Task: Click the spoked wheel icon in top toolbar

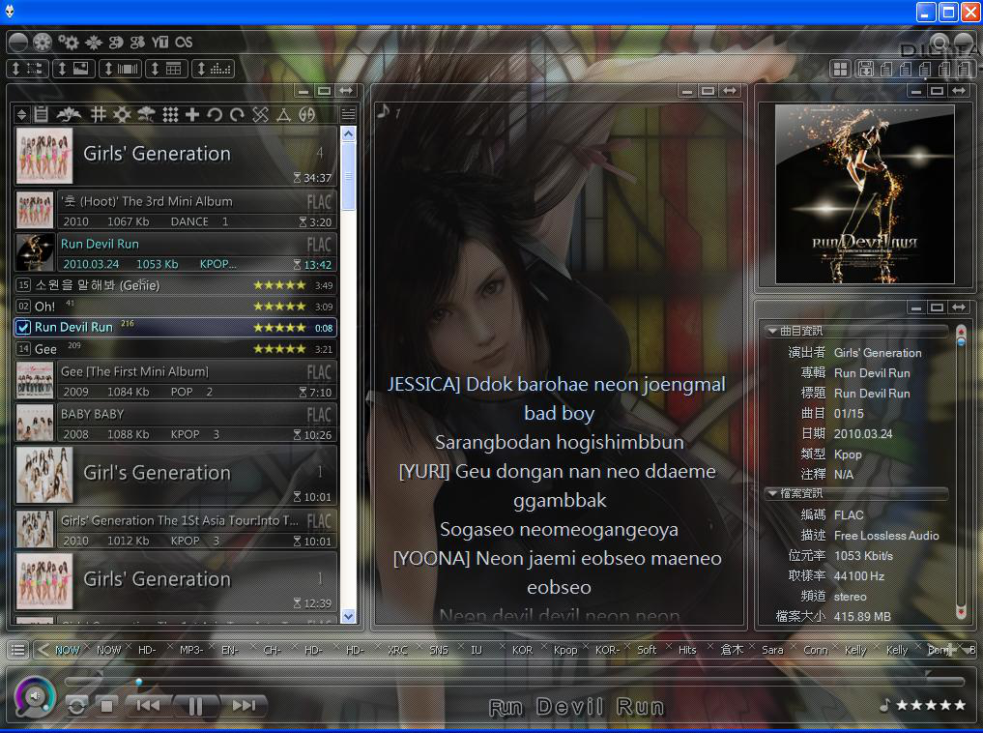Action: tap(43, 42)
